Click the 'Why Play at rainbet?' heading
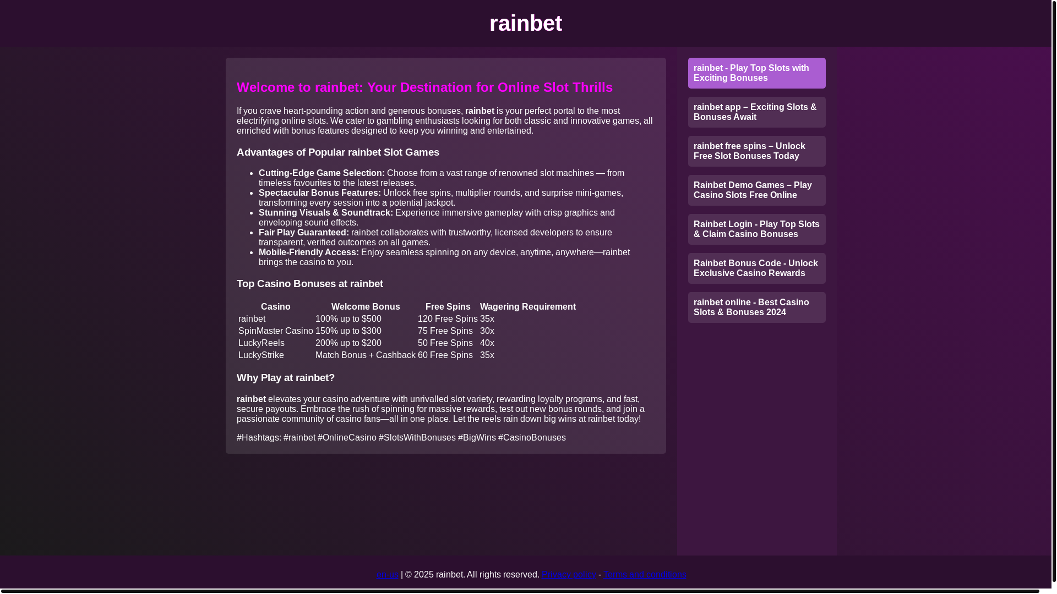 pos(286,378)
